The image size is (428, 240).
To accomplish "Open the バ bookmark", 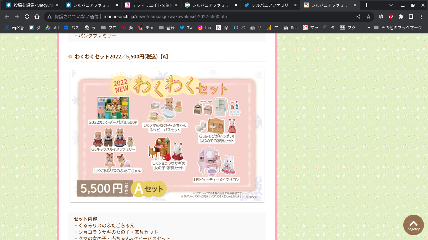I will [x=240, y=27].
